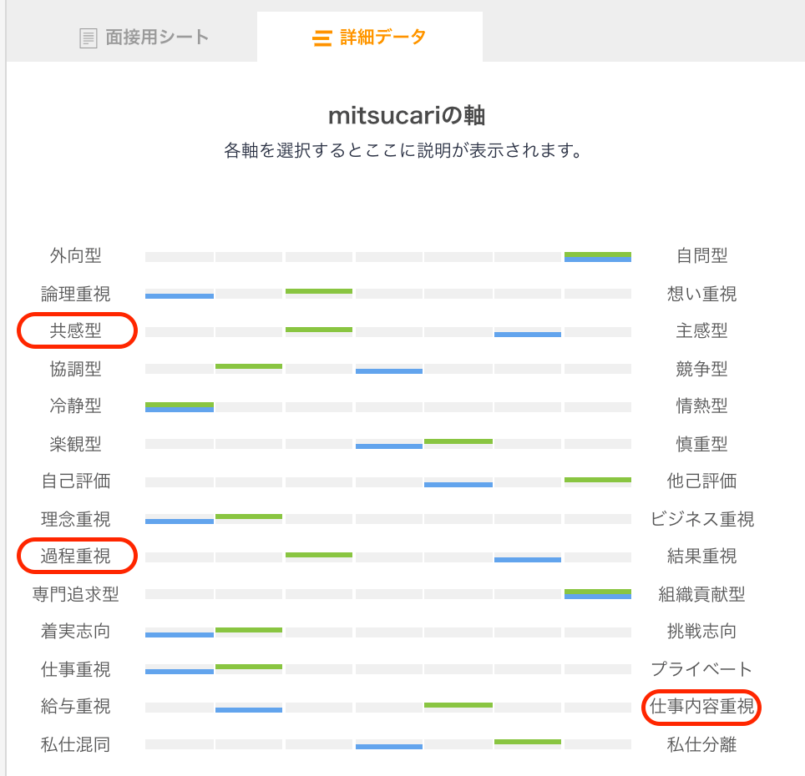805x776 pixels.
Task: Select the 冷静型 axis label
Action: coord(77,406)
